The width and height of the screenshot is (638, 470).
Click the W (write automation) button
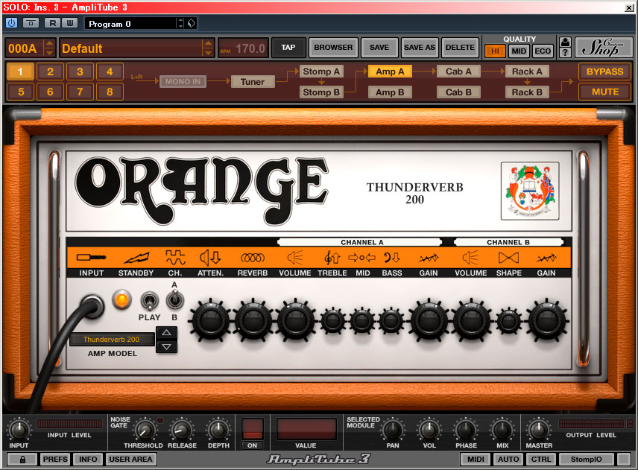coord(70,23)
